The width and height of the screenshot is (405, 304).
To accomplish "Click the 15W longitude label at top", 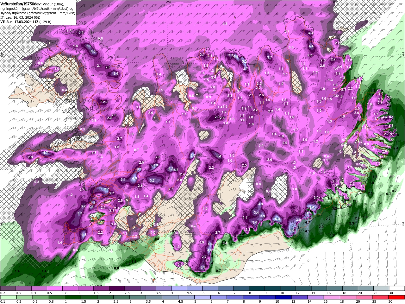I will (x=335, y=2).
